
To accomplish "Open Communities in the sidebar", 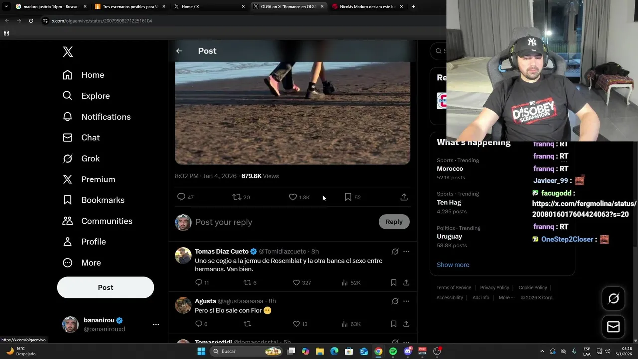I will pyautogui.click(x=97, y=221).
